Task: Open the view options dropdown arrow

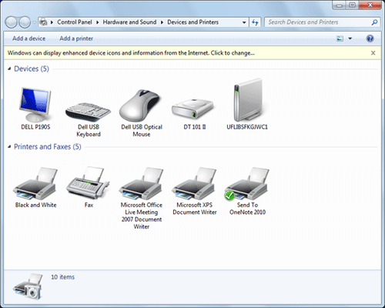Action: (x=350, y=38)
